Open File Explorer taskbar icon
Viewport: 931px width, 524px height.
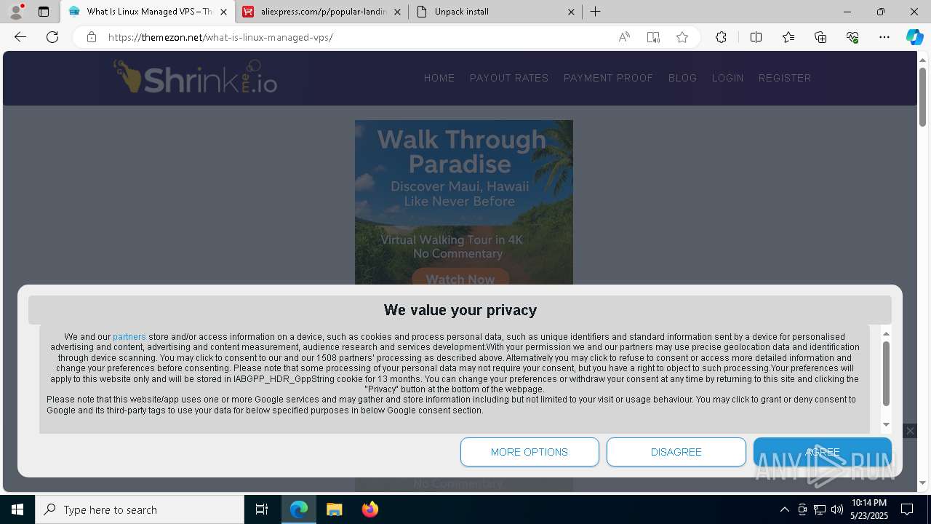click(334, 509)
